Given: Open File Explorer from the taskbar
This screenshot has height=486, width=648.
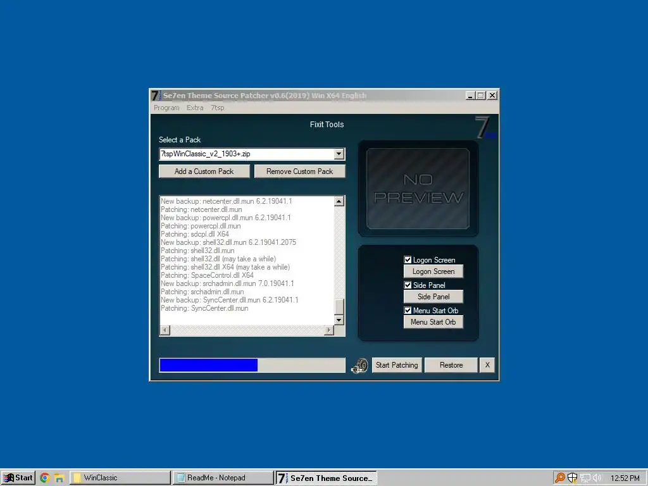Looking at the screenshot, I should 59,478.
